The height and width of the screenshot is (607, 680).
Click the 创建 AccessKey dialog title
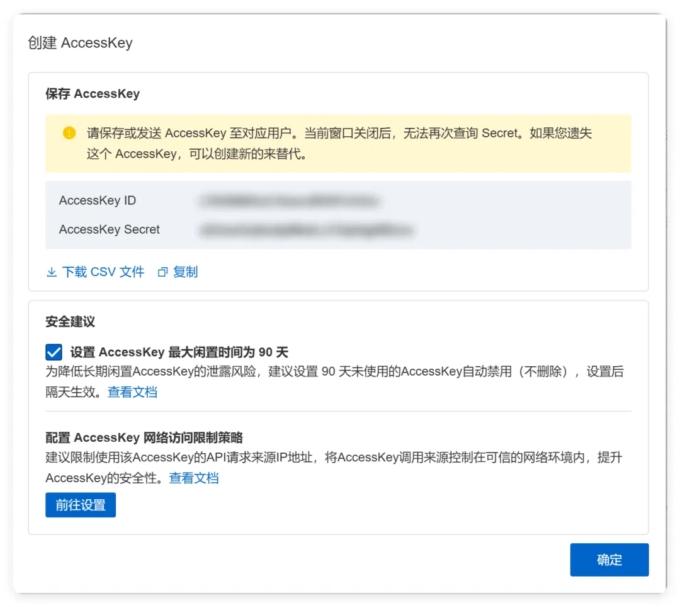(x=80, y=43)
